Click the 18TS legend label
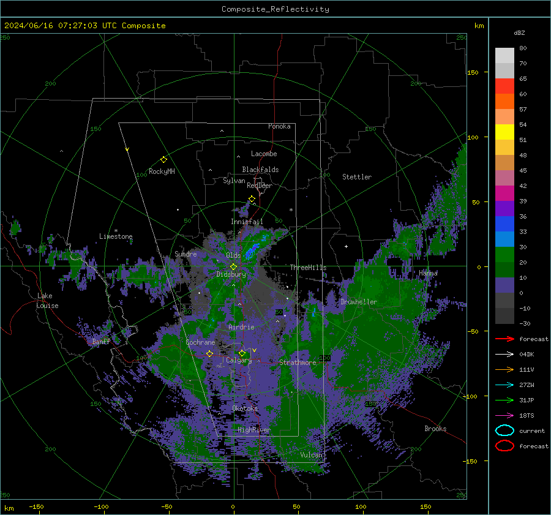This screenshot has width=551, height=515. click(527, 416)
